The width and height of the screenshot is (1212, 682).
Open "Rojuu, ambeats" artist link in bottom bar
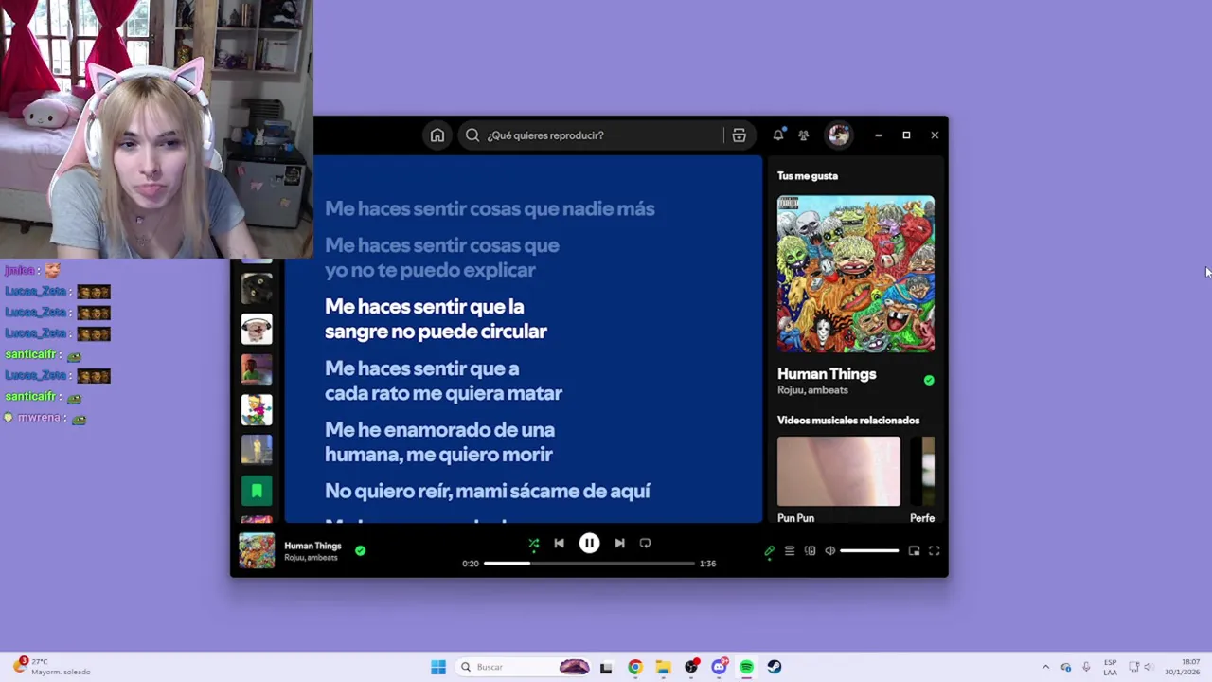pyautogui.click(x=311, y=558)
